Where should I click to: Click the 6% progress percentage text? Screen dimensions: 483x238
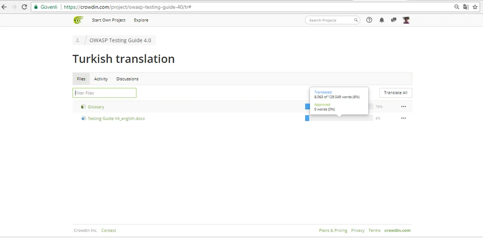378,118
